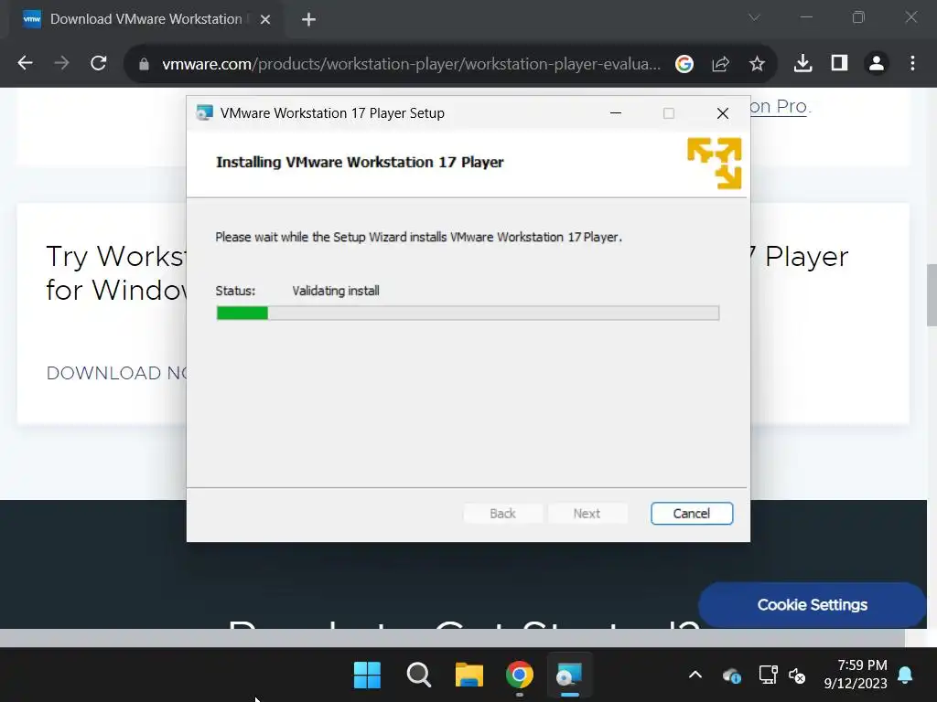Viewport: 937px width, 702px height.
Task: Open the network tray icon
Action: 768,675
